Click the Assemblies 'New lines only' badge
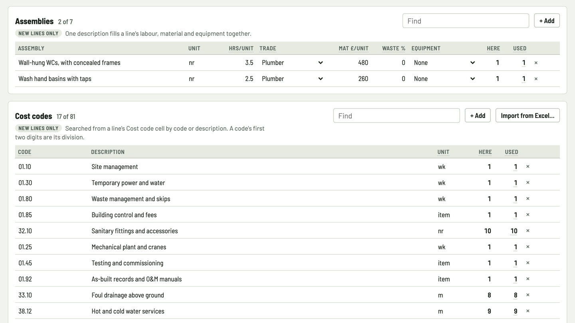The height and width of the screenshot is (323, 575). [x=38, y=33]
